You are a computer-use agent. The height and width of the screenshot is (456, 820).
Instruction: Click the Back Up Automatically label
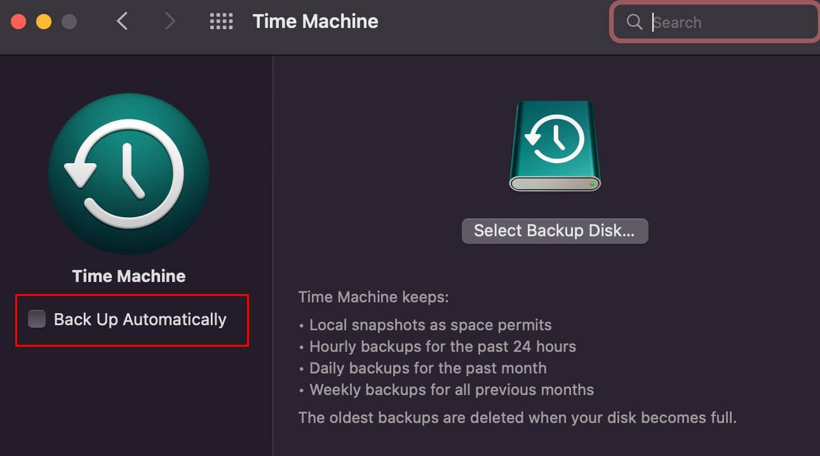click(x=140, y=319)
